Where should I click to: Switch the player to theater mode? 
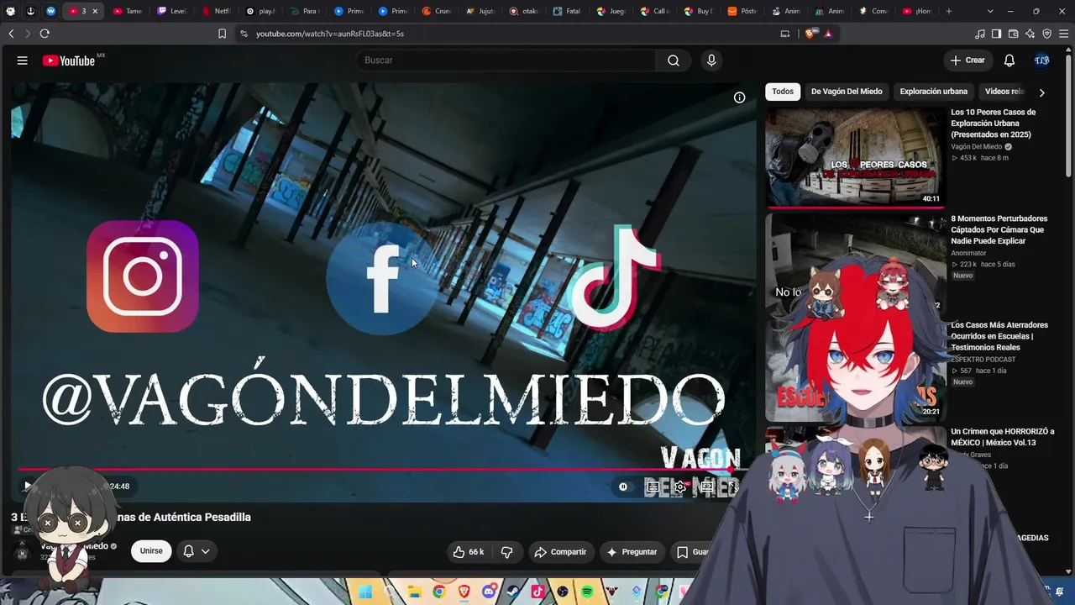click(707, 487)
